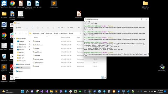Select Downloads in Quick access
This screenshot has width=168, height=94.
(22, 44)
